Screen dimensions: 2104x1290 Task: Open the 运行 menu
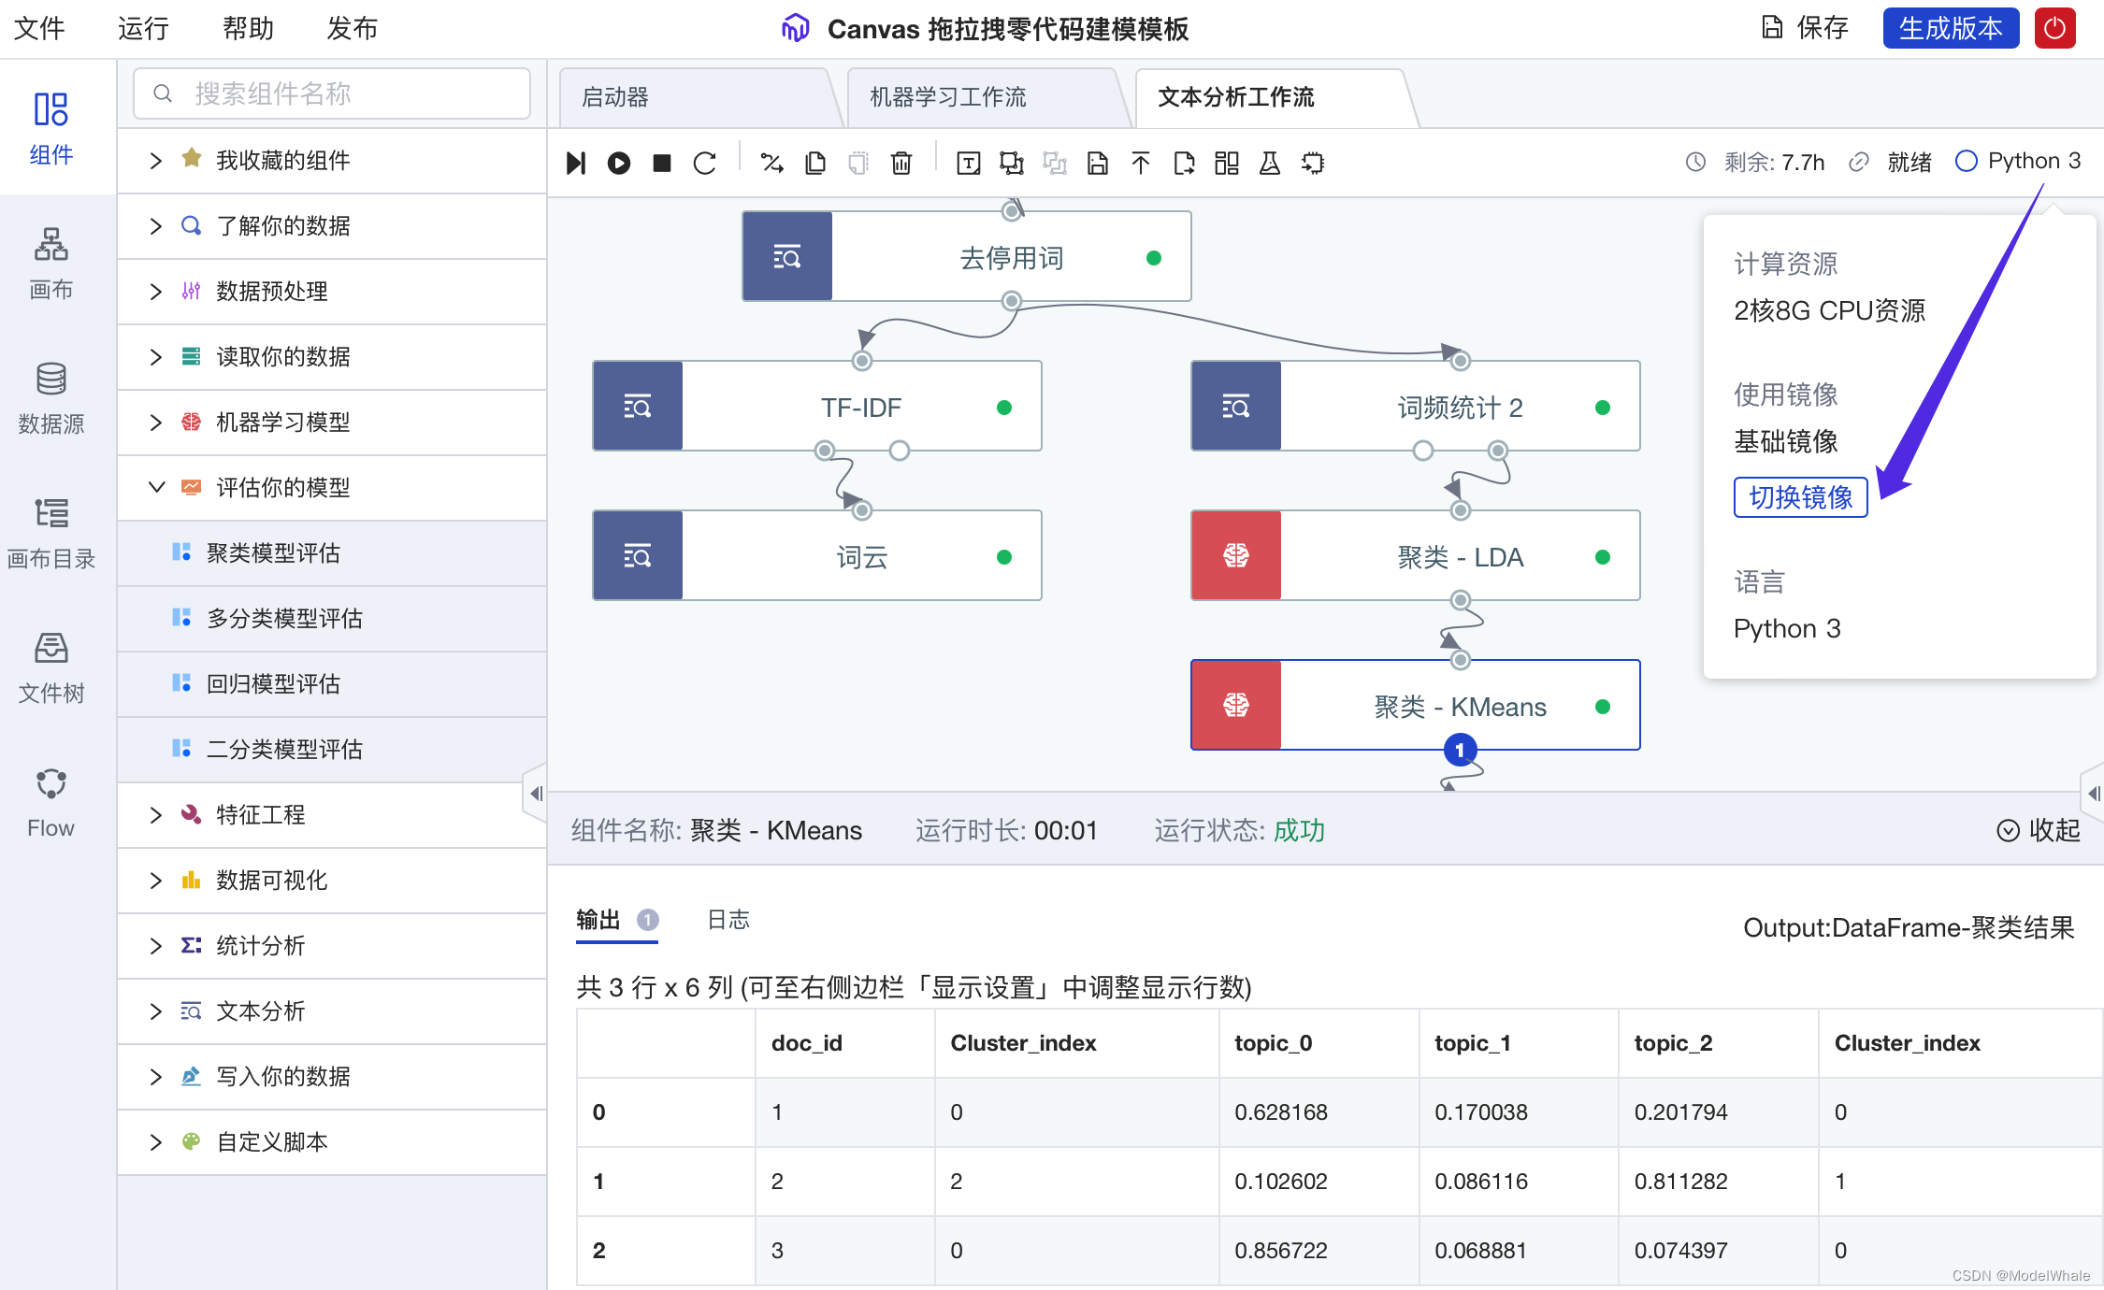(143, 28)
